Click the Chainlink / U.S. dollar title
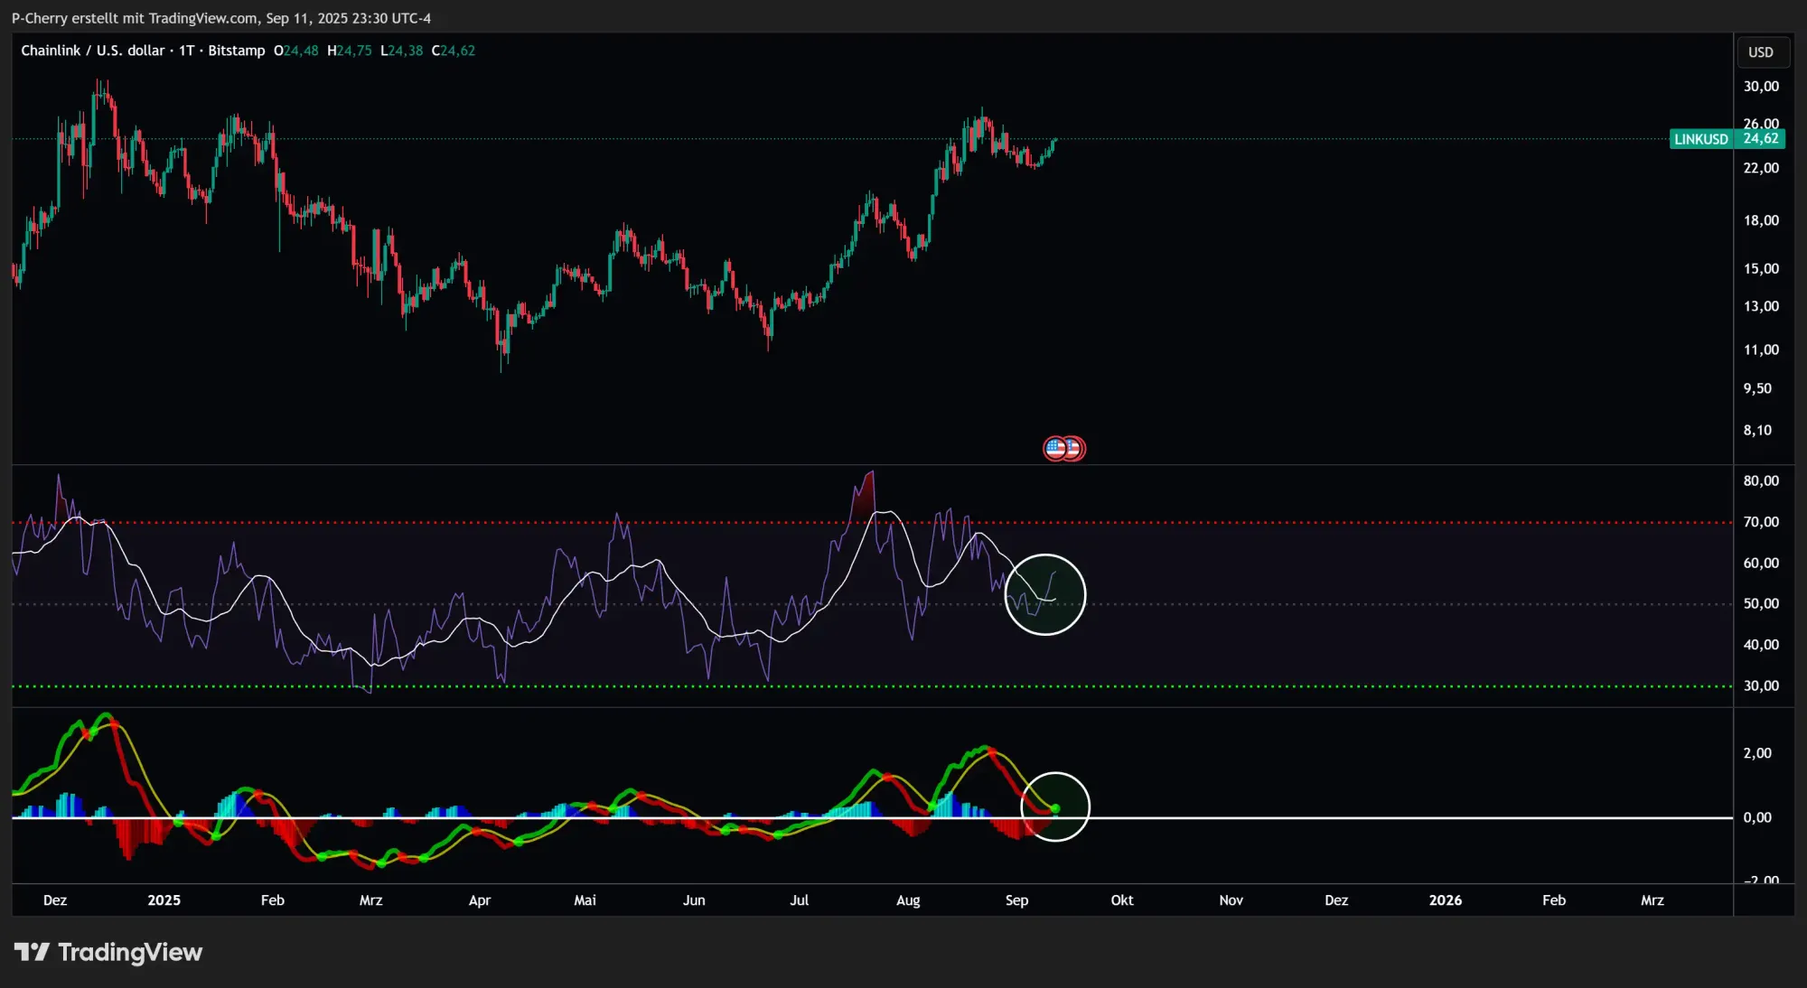The height and width of the screenshot is (988, 1807). point(93,51)
